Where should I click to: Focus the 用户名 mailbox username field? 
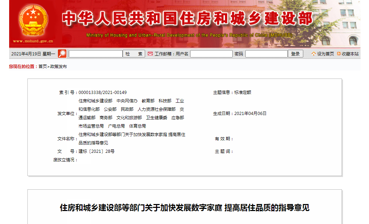(x=211, y=54)
